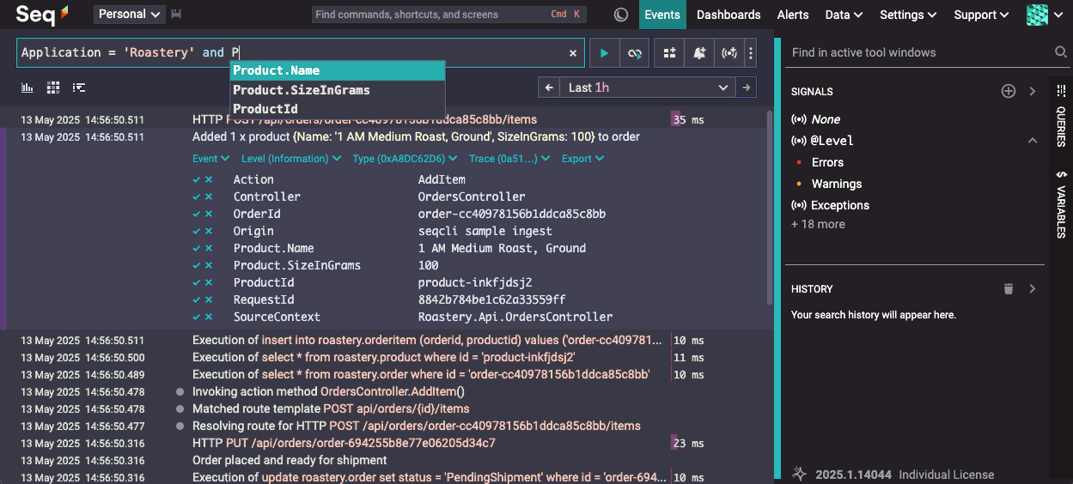
Task: Expand the History panel chevron
Action: [1032, 289]
